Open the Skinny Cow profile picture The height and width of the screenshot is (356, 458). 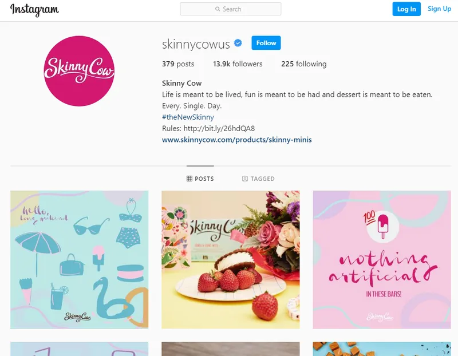click(x=79, y=71)
